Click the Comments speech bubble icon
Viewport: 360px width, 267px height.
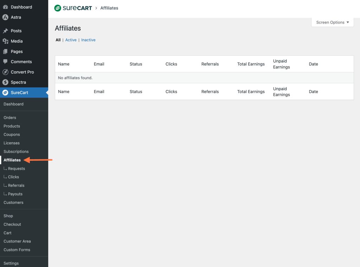[x=5, y=62]
